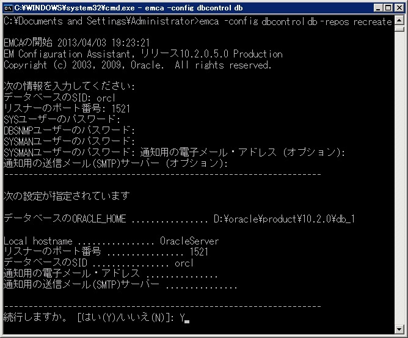Open the cmd.exe system menu icon
The image size is (408, 338).
coord(8,7)
